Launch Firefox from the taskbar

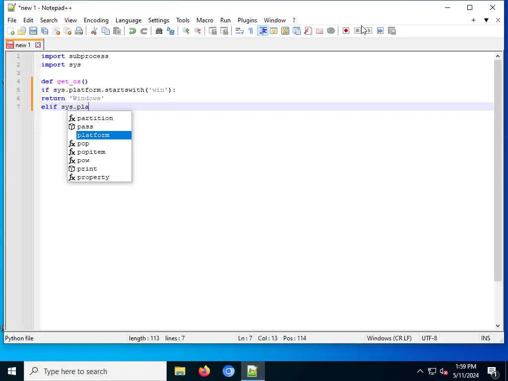[204, 371]
